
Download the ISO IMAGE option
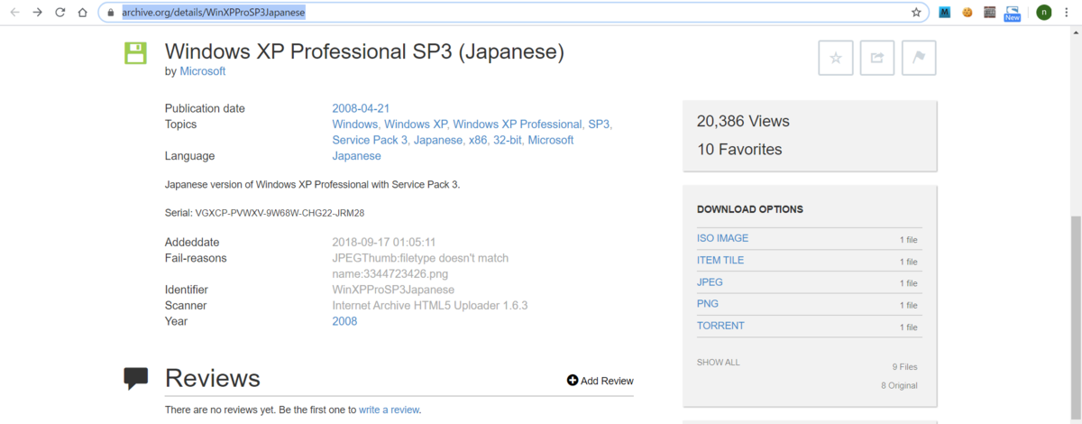click(722, 238)
